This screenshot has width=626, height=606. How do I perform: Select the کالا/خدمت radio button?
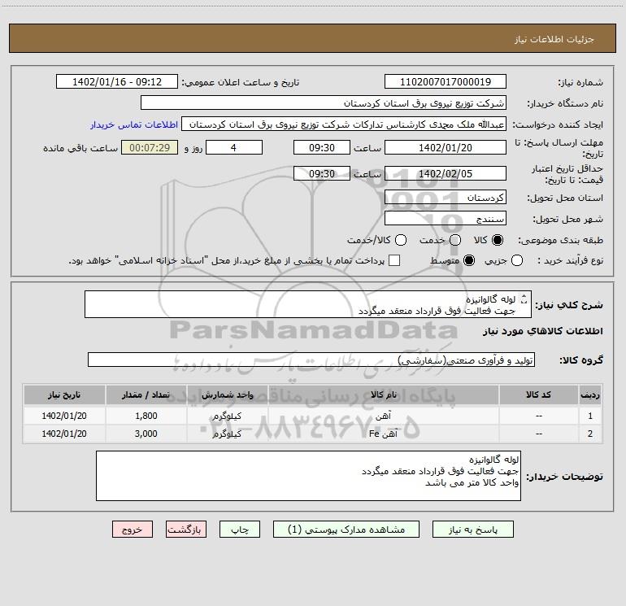[x=401, y=240]
